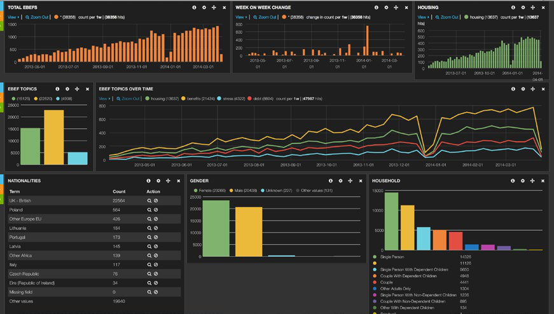The image size is (554, 314).
Task: Toggle Unknown legend entry in Gender panel
Action: tap(276, 191)
